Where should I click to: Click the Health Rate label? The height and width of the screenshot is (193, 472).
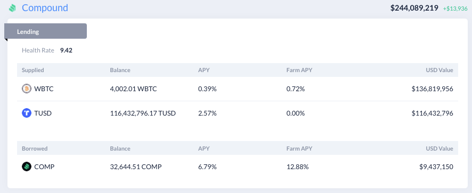pyautogui.click(x=38, y=50)
